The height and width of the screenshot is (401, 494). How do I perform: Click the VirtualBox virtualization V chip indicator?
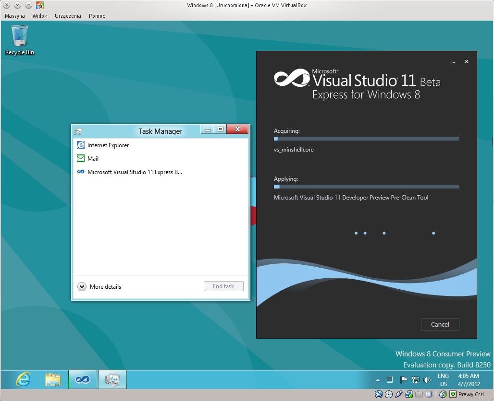tap(429, 394)
